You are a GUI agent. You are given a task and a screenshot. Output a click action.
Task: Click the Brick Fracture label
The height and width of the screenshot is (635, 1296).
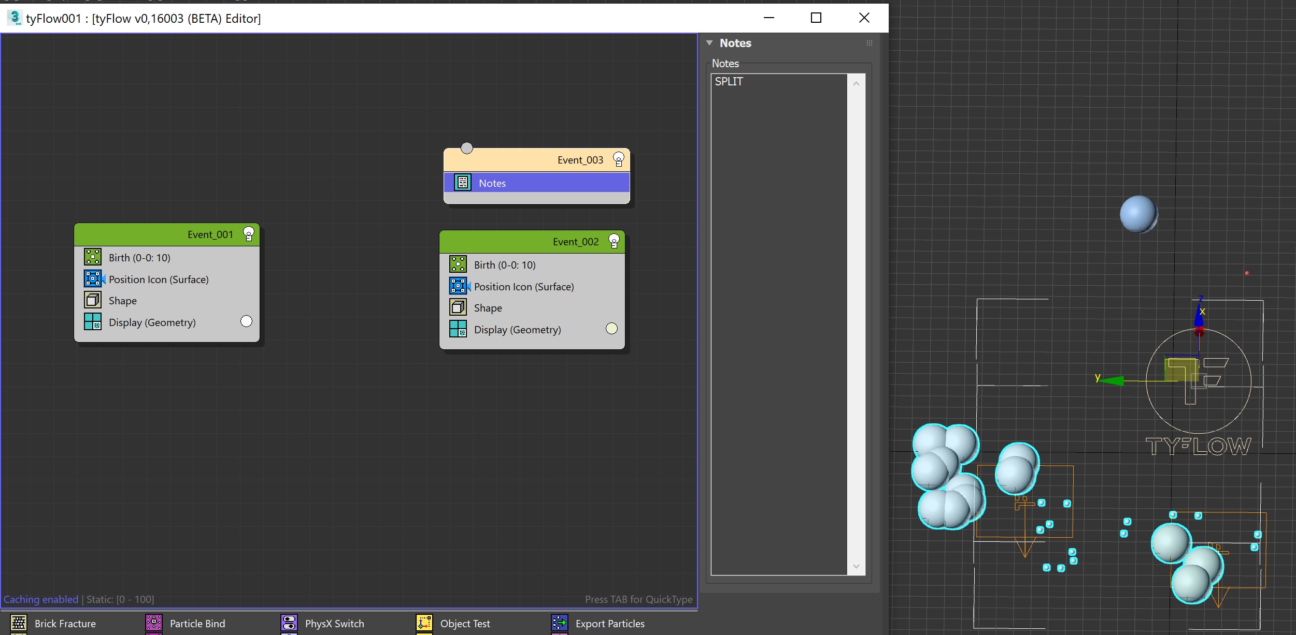pos(65,624)
